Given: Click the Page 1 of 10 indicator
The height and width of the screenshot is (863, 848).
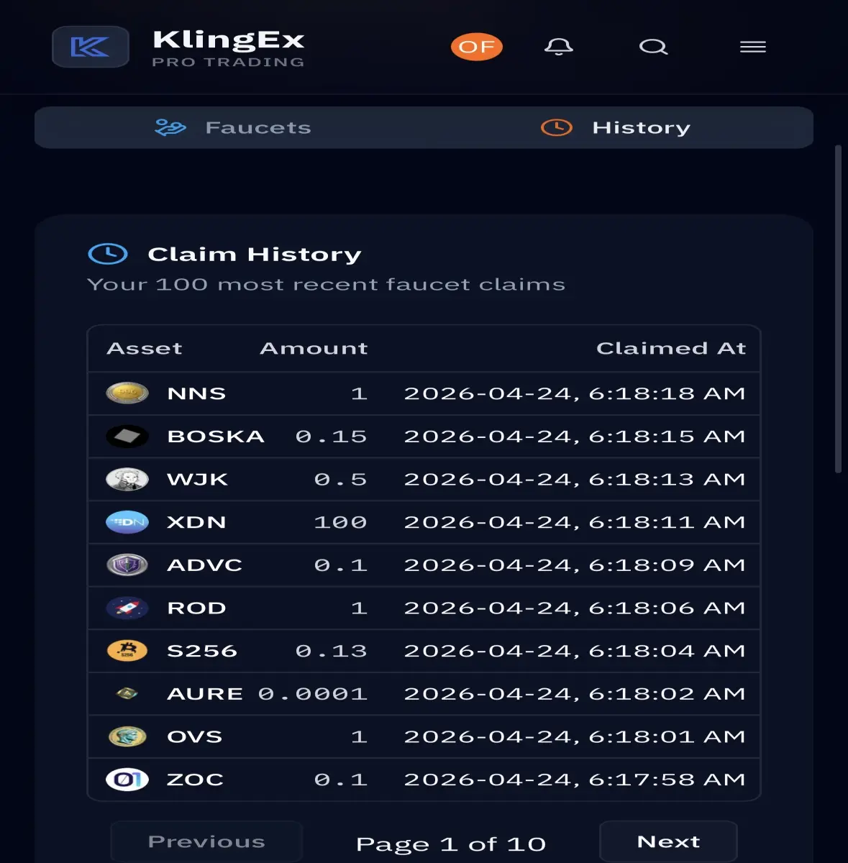Looking at the screenshot, I should click(451, 844).
